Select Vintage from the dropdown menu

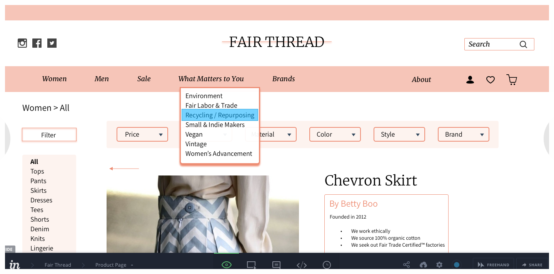tap(196, 144)
